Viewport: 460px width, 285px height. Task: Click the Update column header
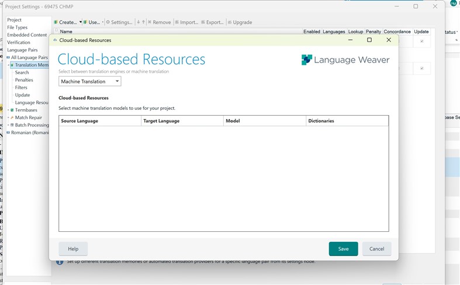pos(421,32)
